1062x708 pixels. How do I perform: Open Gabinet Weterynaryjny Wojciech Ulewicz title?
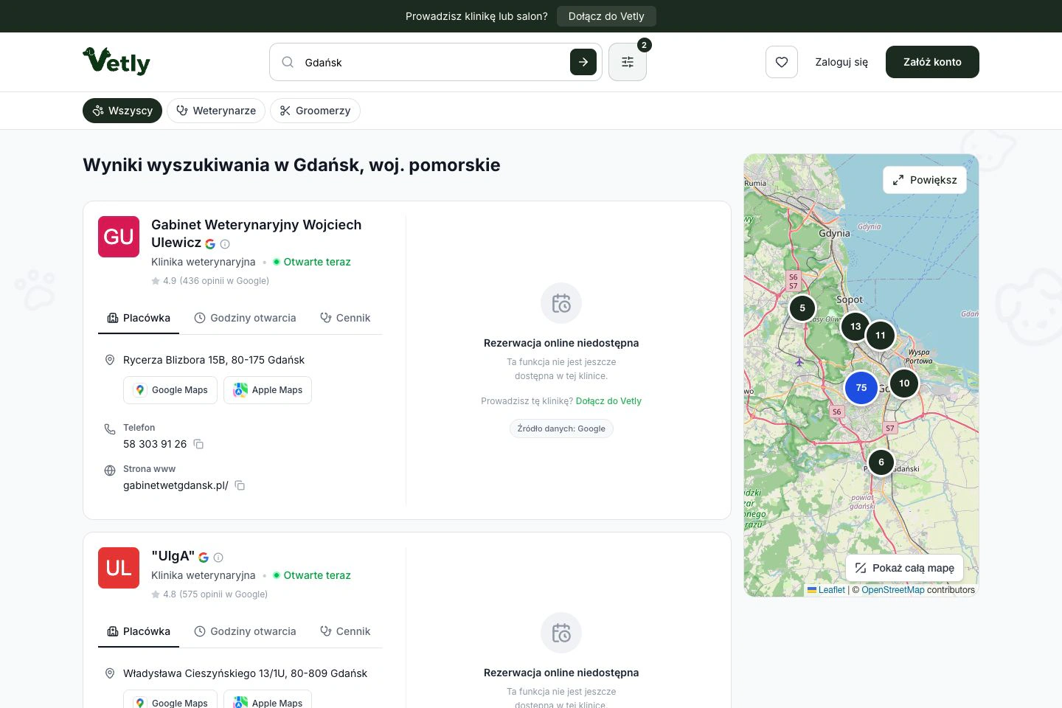(256, 233)
